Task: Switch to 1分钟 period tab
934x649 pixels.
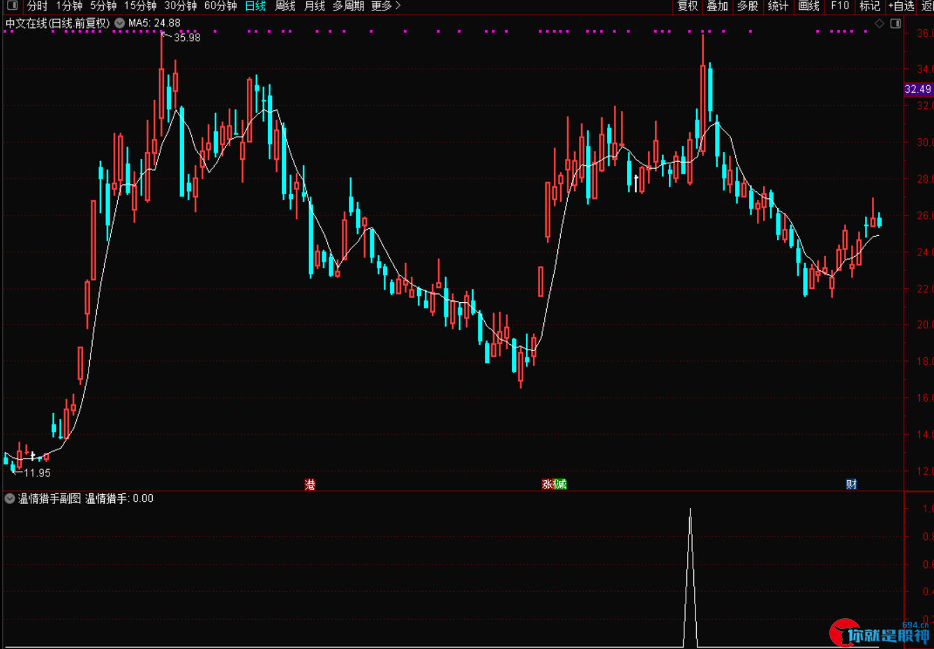Action: pos(69,6)
